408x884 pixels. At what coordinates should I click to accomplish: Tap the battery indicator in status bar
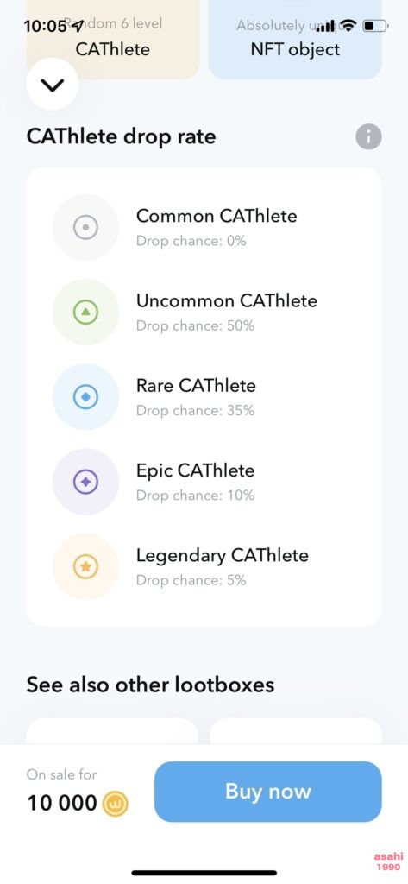(375, 25)
